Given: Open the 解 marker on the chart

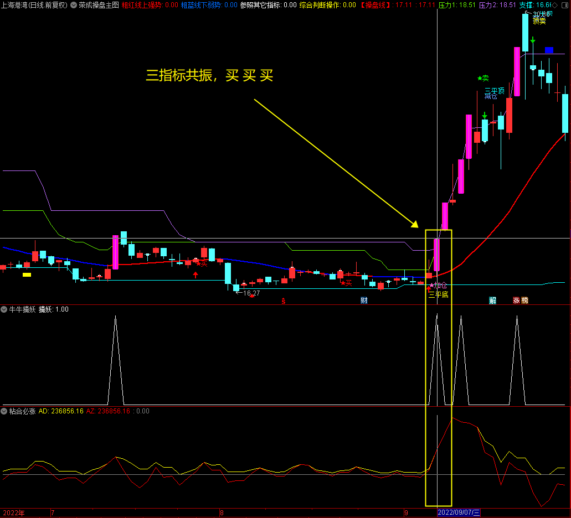Looking at the screenshot, I should click(492, 301).
